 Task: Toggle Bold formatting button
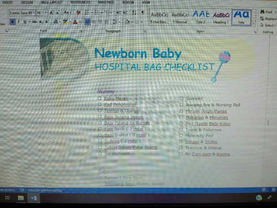(12, 22)
